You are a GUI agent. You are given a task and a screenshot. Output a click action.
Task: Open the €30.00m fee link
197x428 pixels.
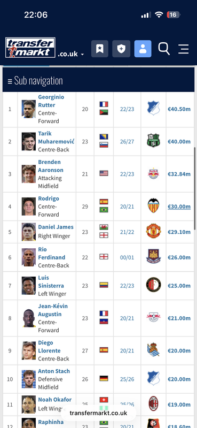179,207
